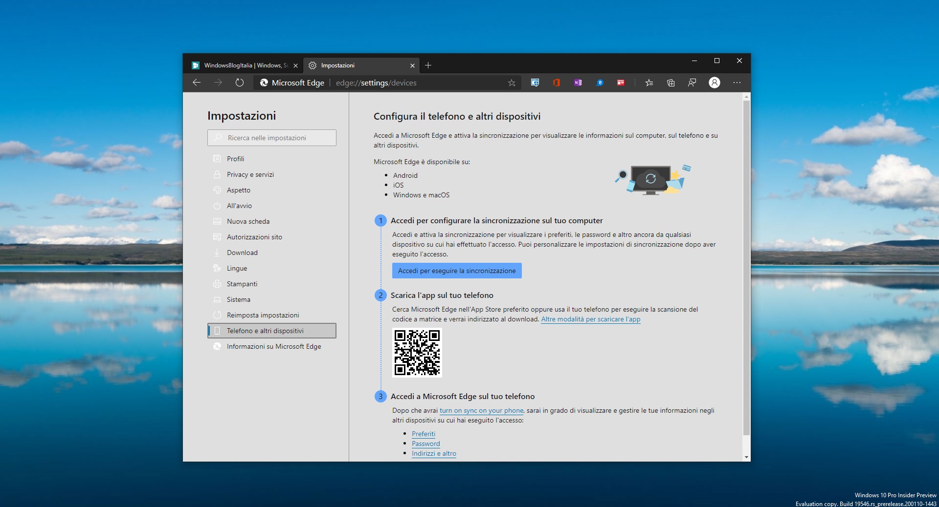Click the settings page vertical scrollbar
Screen dimensions: 939x507
(746, 268)
